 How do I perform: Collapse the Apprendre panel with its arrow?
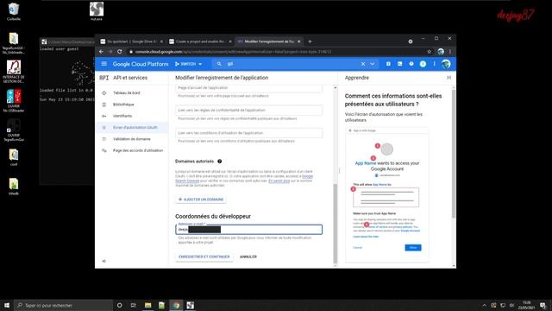pos(448,78)
